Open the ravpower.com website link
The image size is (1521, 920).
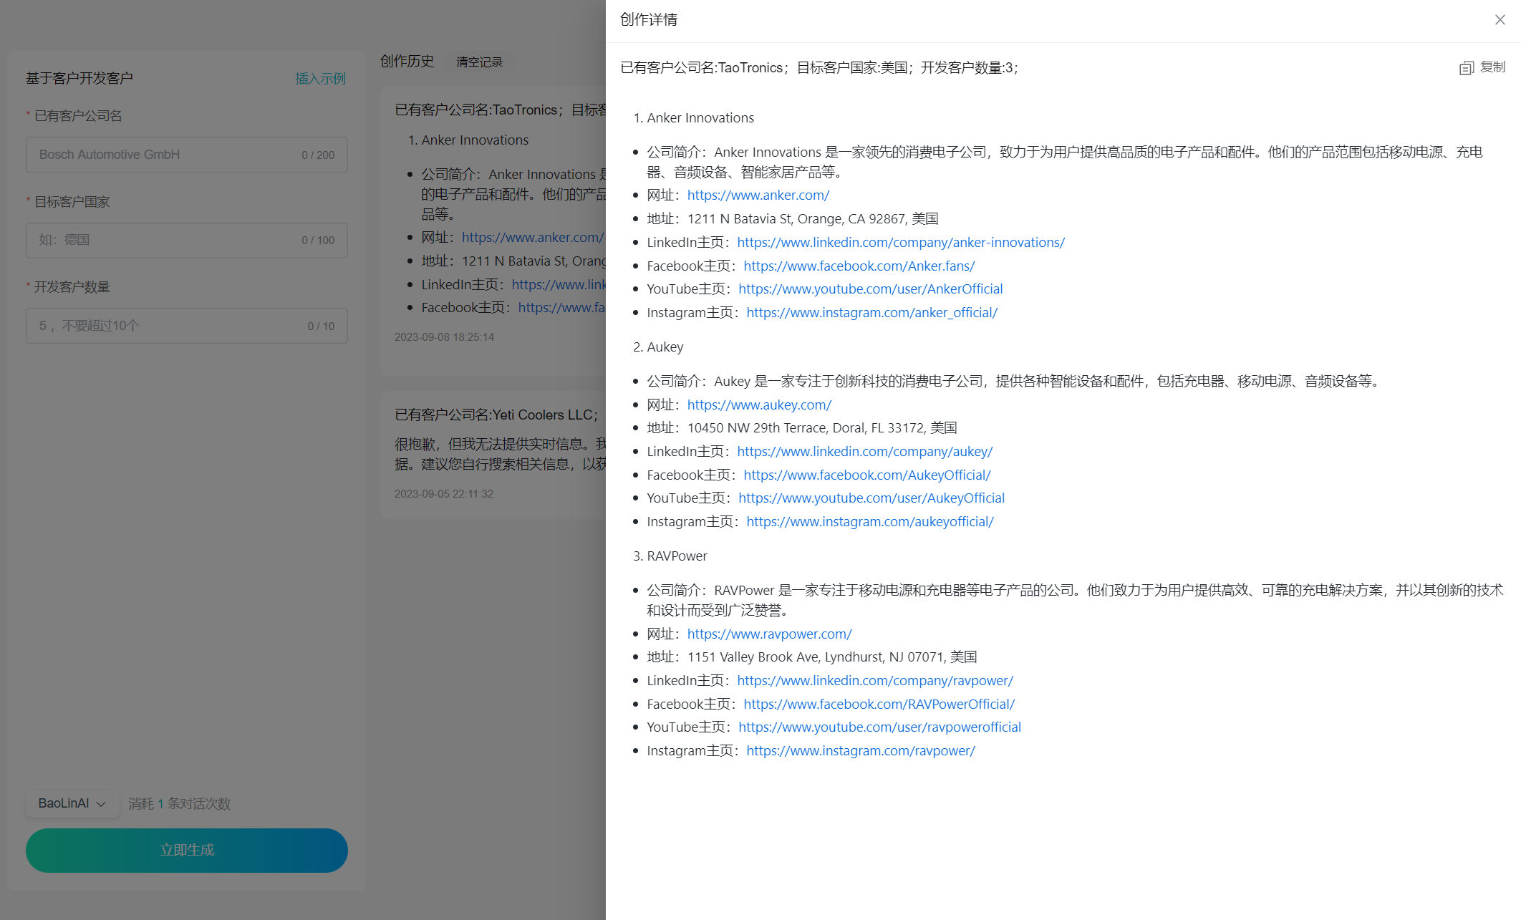click(x=769, y=634)
